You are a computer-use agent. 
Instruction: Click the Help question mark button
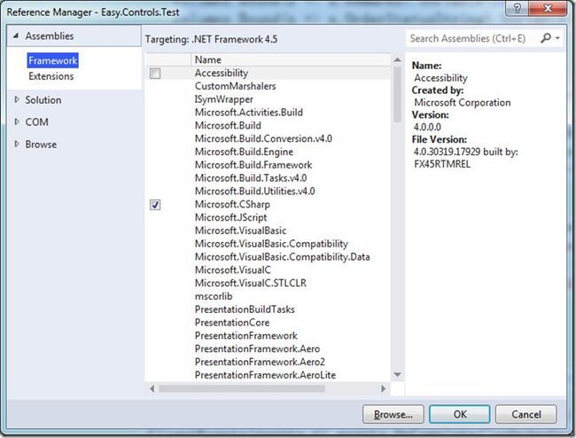[x=517, y=8]
